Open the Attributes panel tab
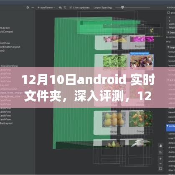This screenshot has height=175, width=175. click(171, 8)
